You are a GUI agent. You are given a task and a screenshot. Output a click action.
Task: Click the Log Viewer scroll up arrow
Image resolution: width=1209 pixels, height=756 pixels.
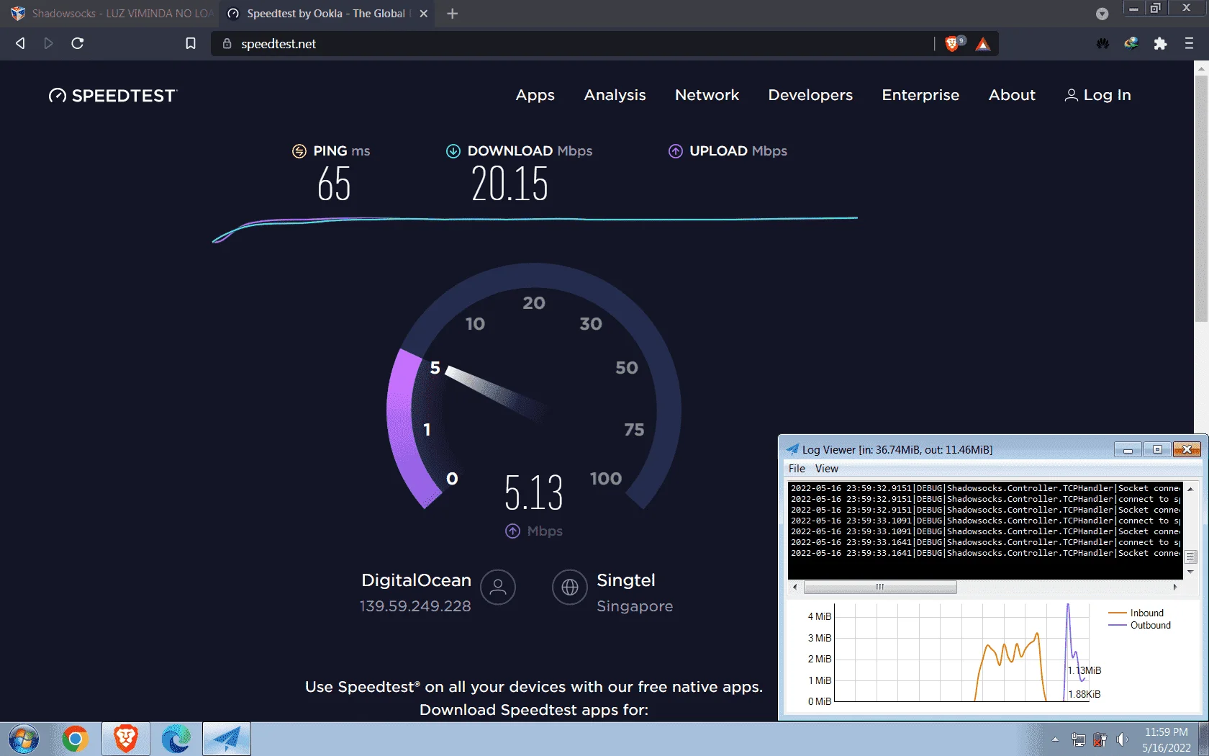tap(1190, 489)
